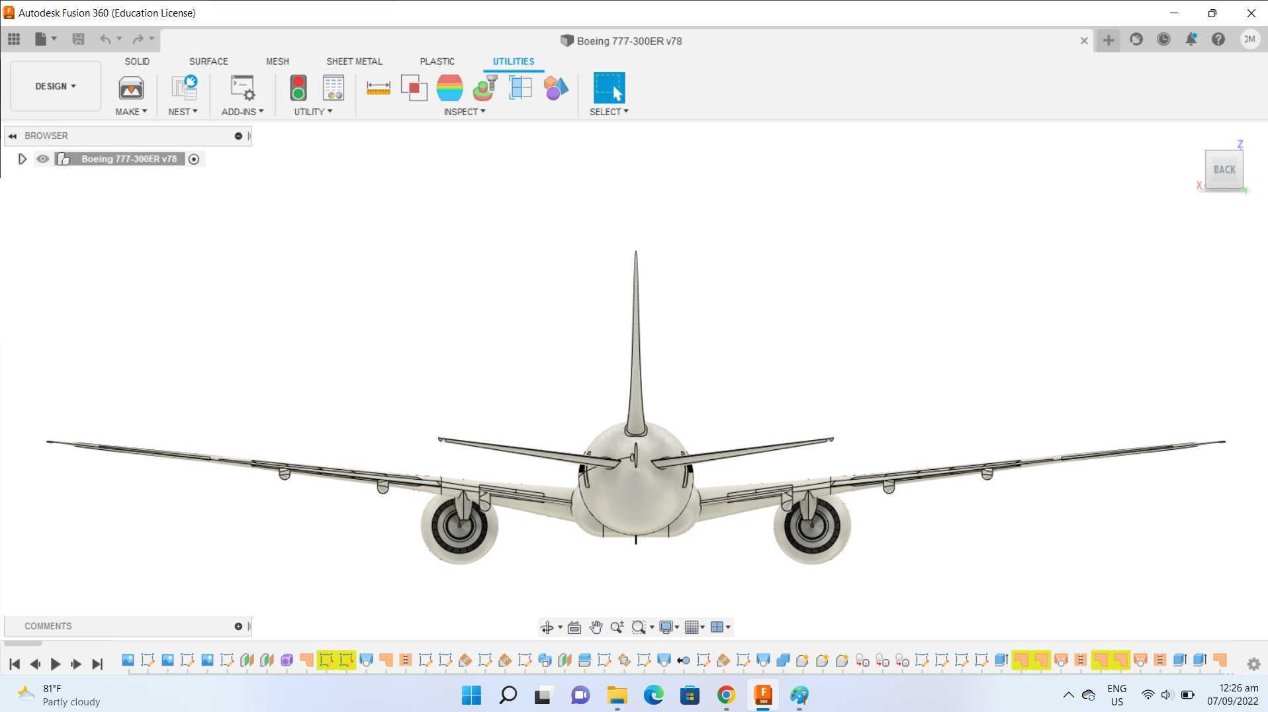This screenshot has height=712, width=1268.
Task: Open the JM user profile
Action: [x=1249, y=40]
